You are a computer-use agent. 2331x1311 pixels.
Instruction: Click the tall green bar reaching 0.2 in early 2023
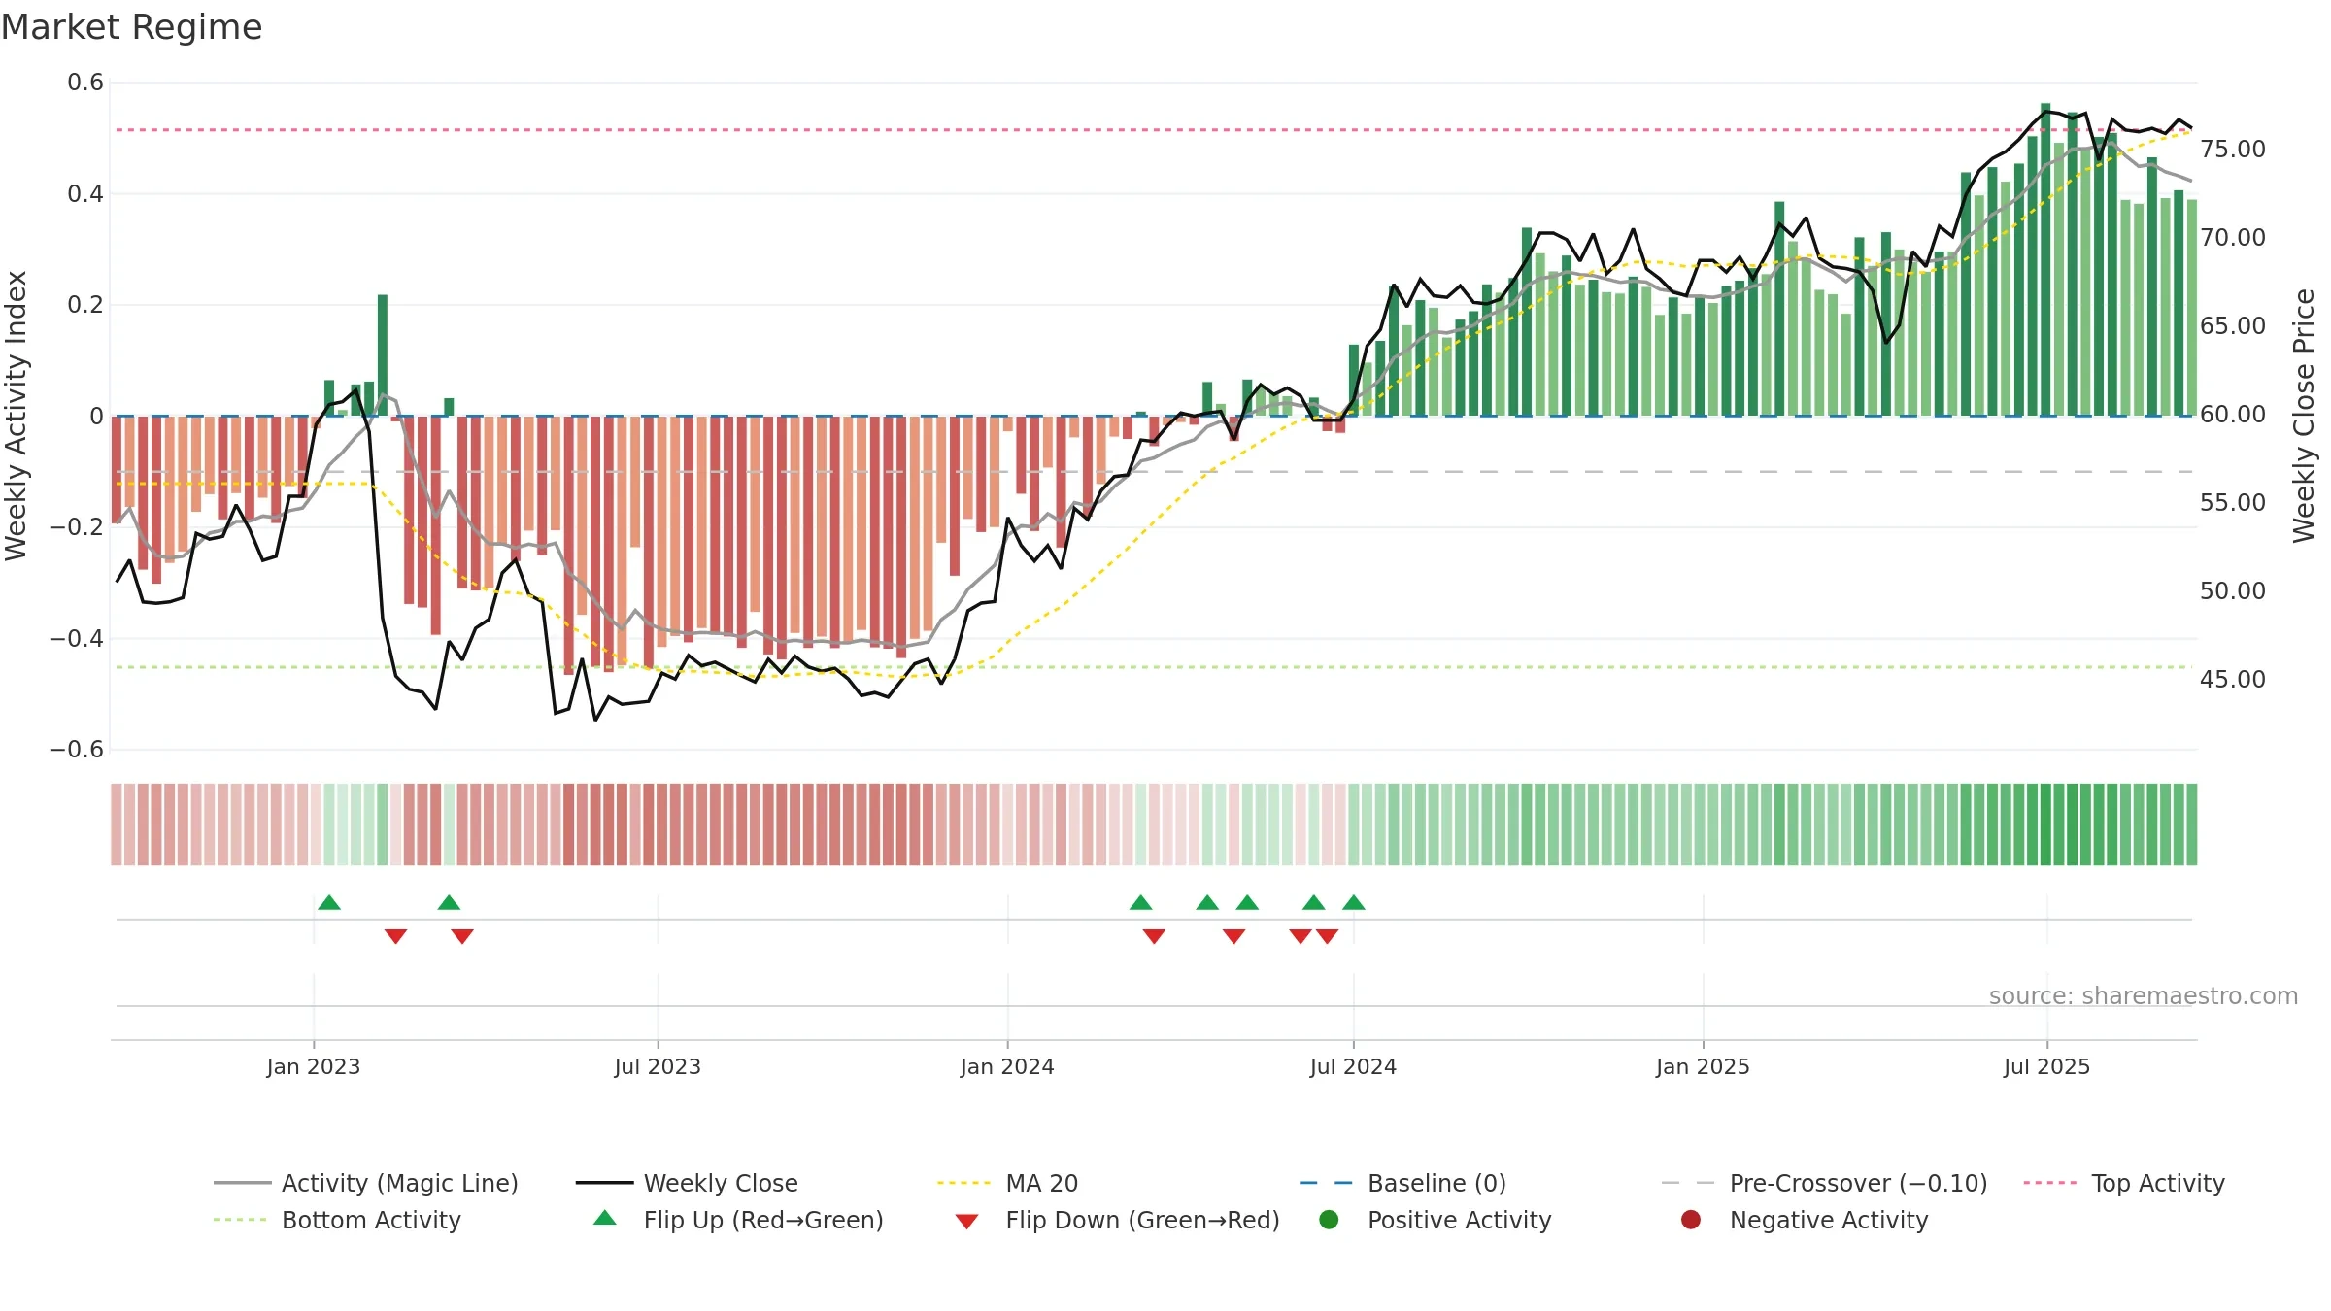click(x=383, y=355)
